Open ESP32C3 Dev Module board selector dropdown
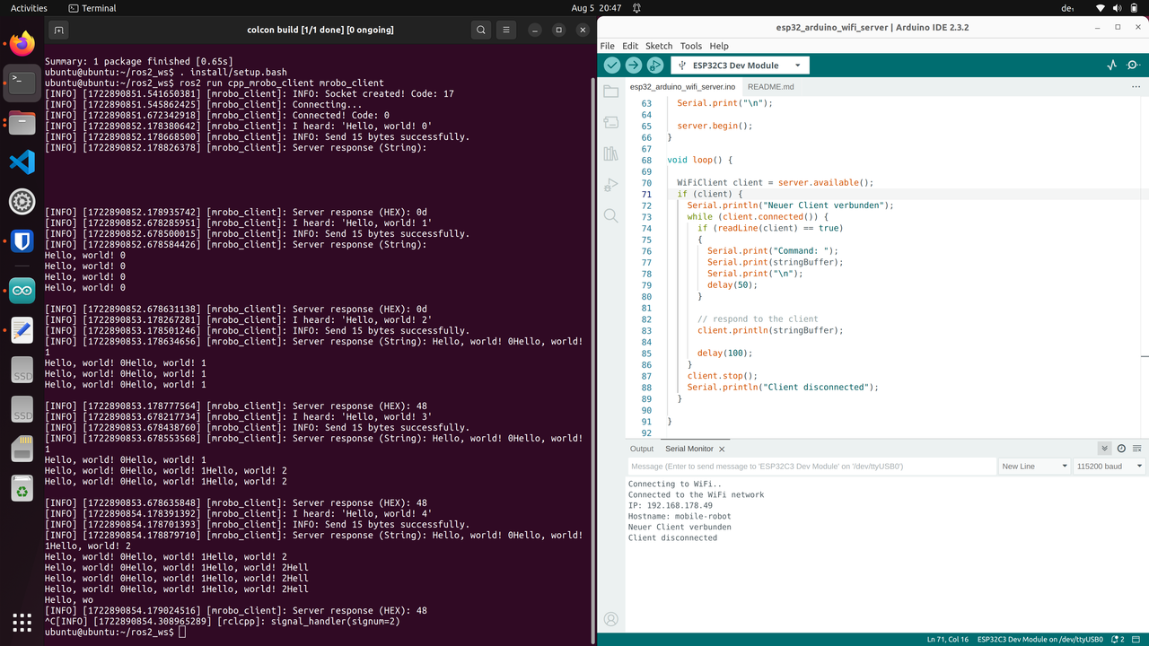 (x=741, y=65)
